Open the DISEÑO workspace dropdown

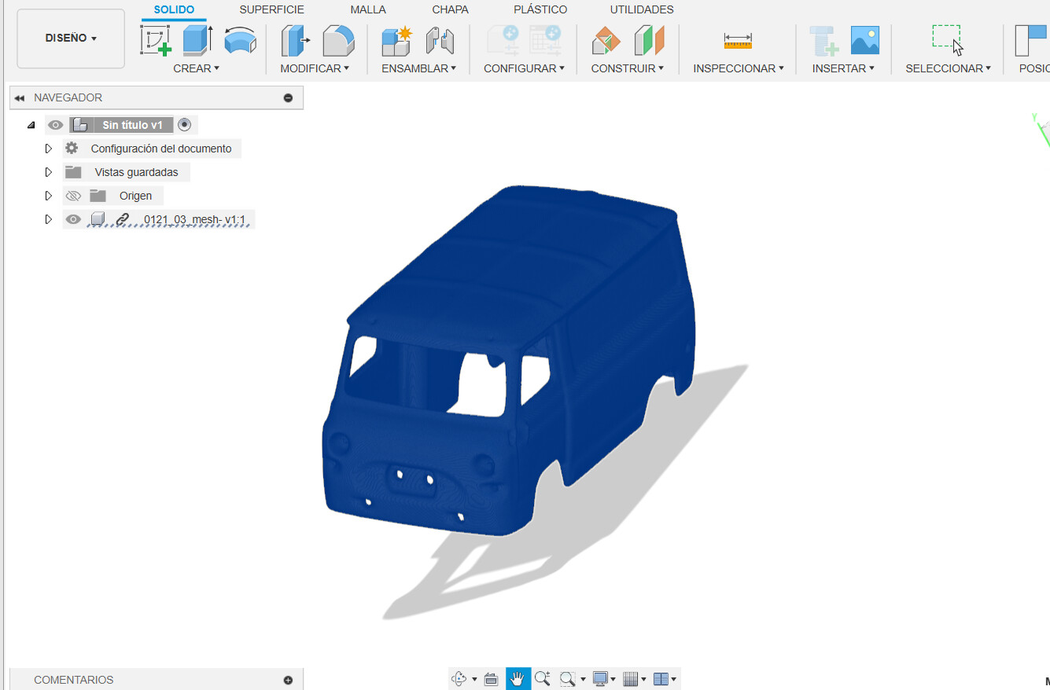(x=71, y=39)
